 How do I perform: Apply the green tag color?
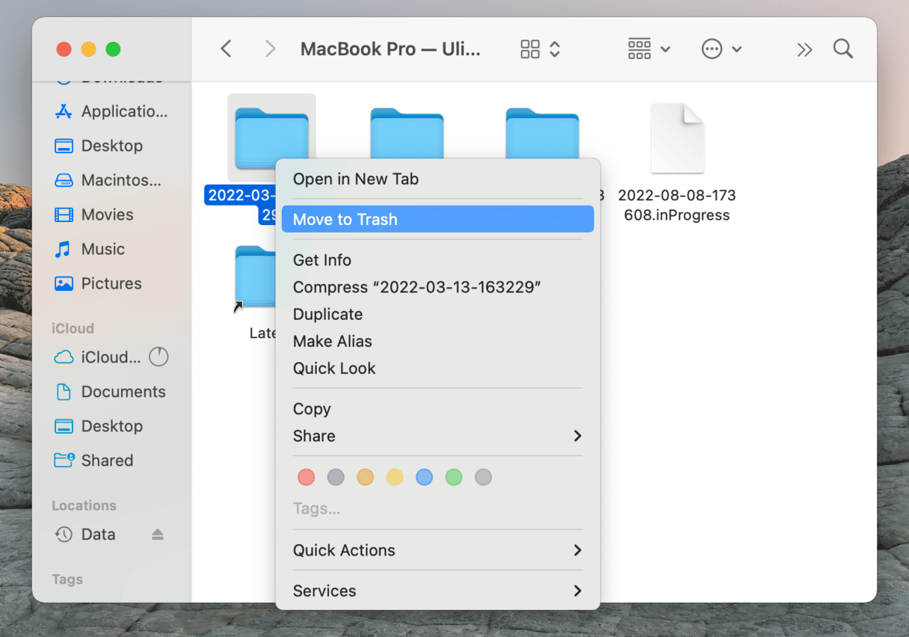point(454,477)
